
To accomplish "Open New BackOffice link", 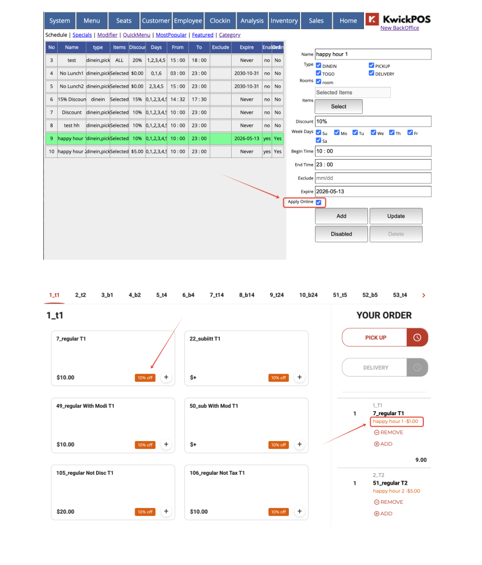I will tap(400, 28).
